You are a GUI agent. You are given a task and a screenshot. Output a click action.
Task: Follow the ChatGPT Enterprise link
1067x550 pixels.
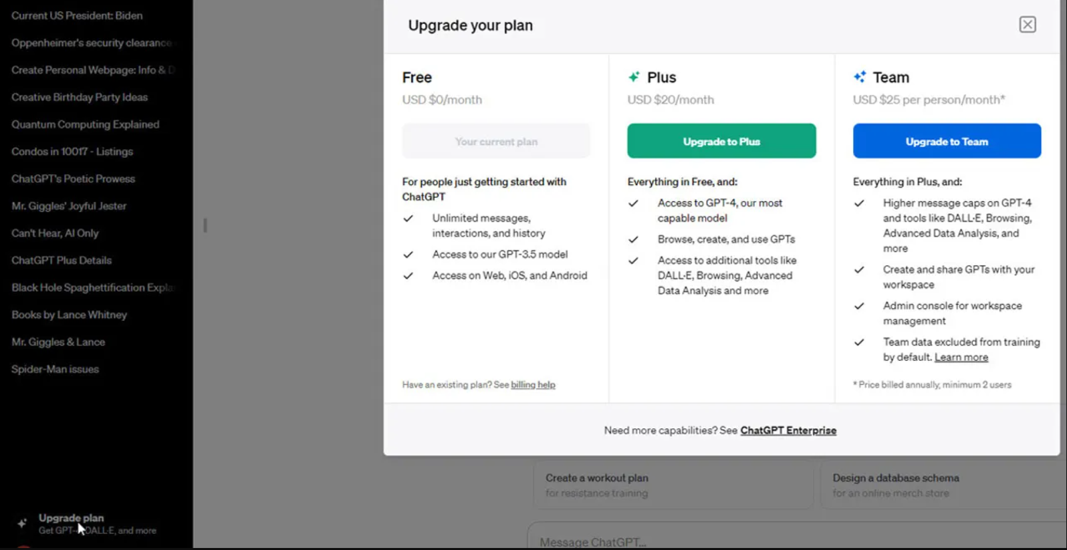[788, 430]
